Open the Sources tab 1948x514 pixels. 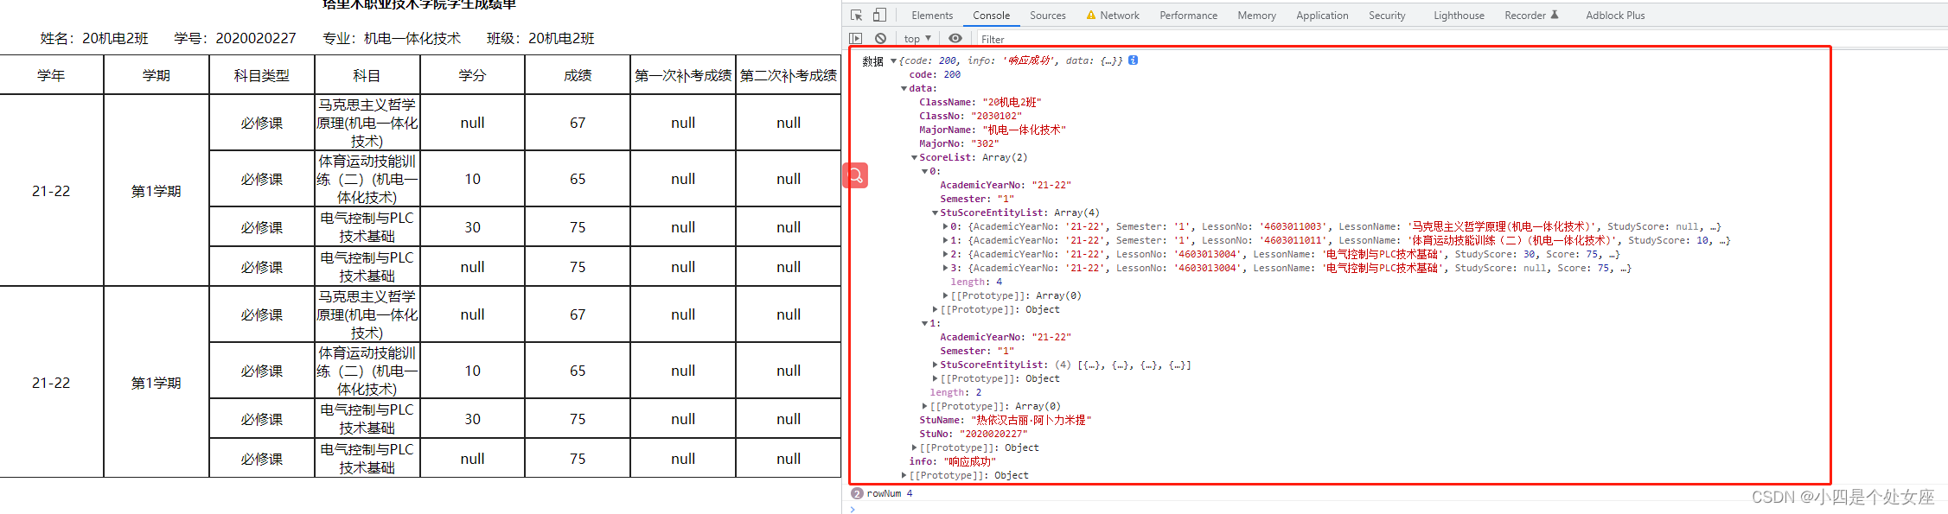tap(1048, 16)
